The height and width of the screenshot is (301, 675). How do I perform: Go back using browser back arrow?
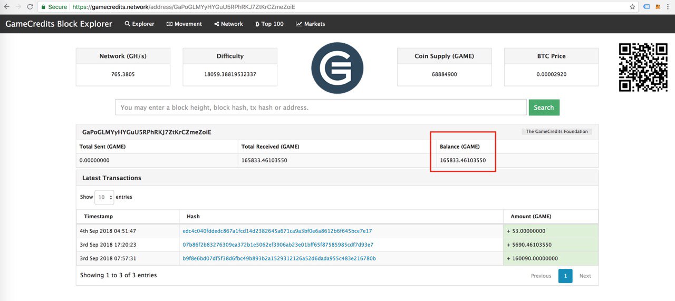[x=6, y=7]
